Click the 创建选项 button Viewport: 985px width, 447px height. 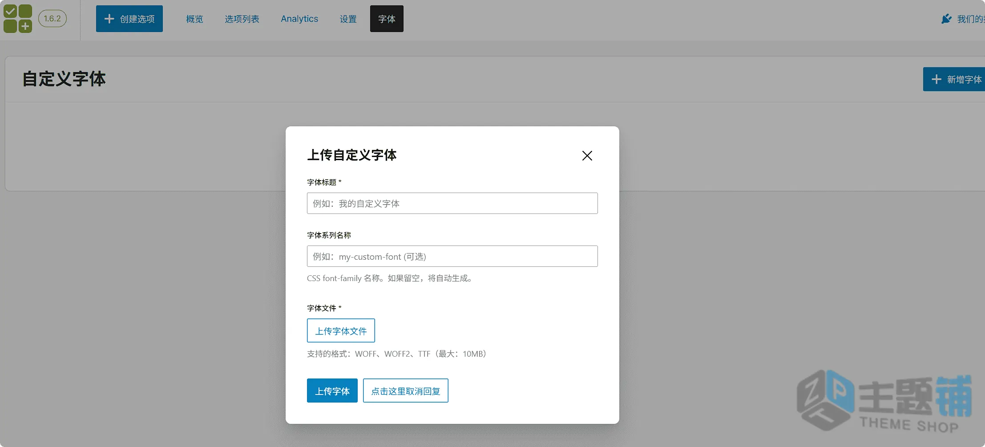pyautogui.click(x=129, y=19)
